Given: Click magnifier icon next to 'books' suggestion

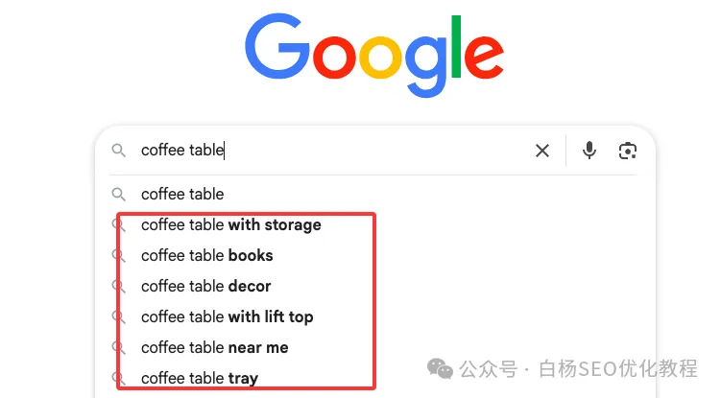Looking at the screenshot, I should point(119,255).
